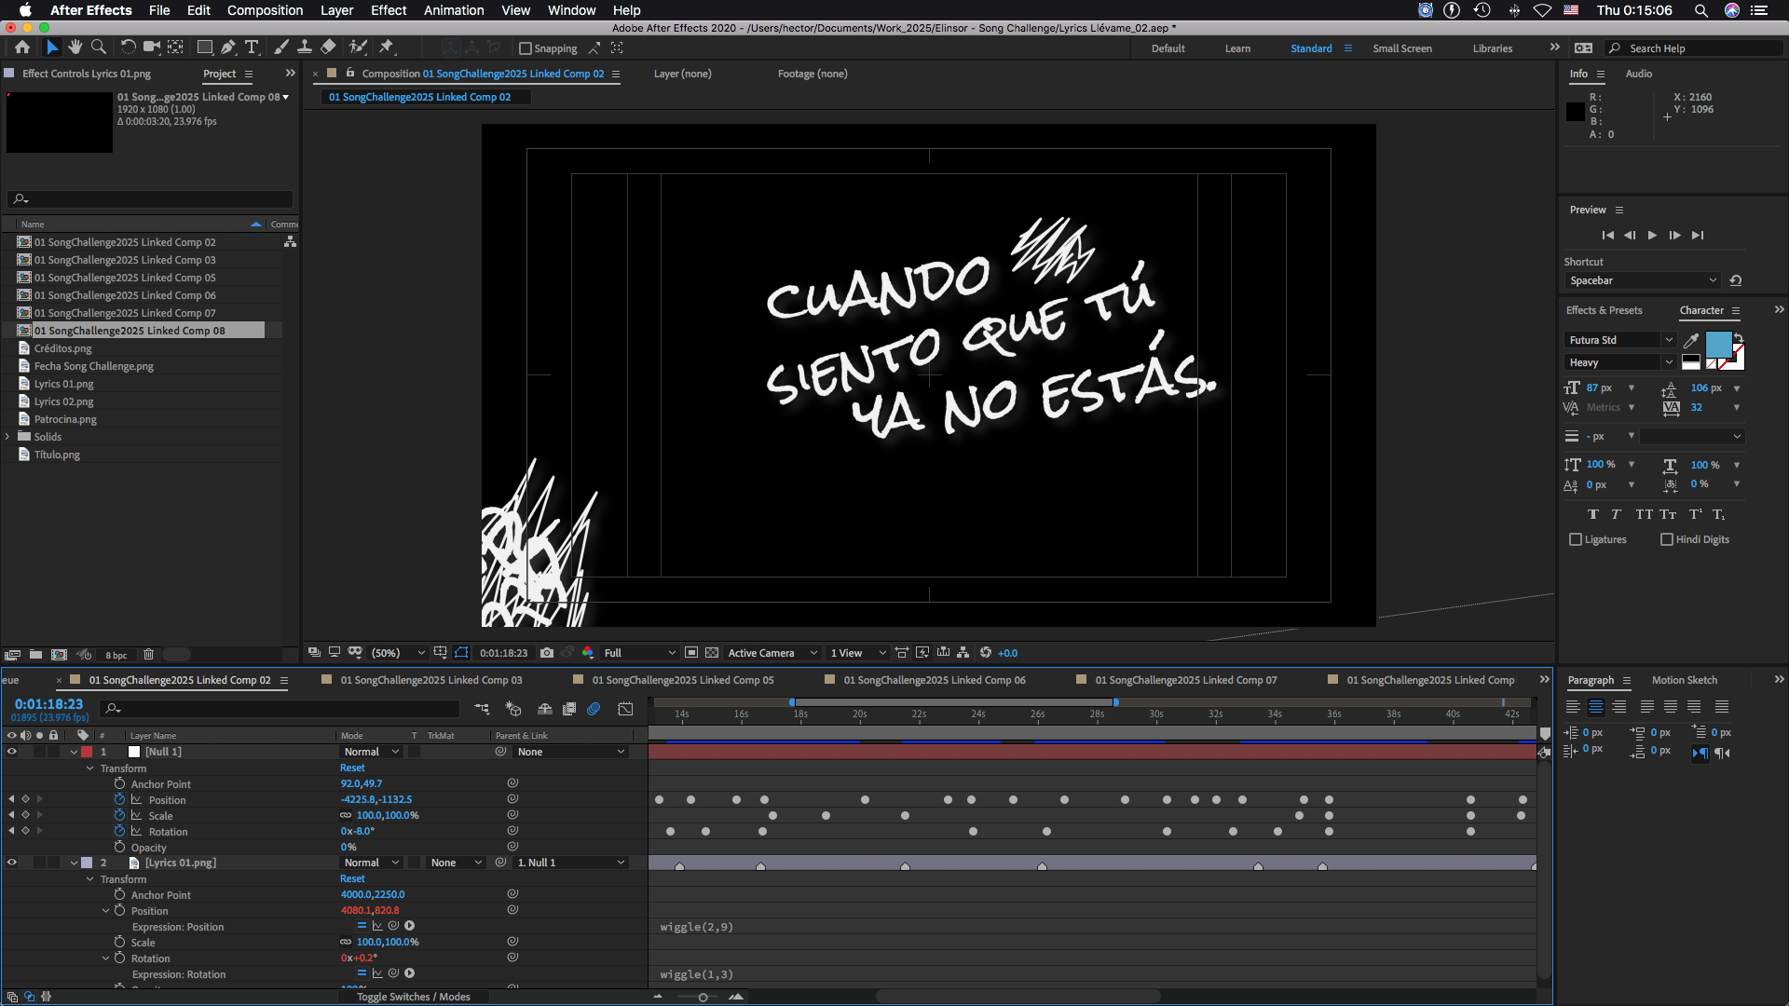Hide the Null 1 layer with its eye icon
Viewport: 1789px width, 1006px height.
tap(12, 752)
